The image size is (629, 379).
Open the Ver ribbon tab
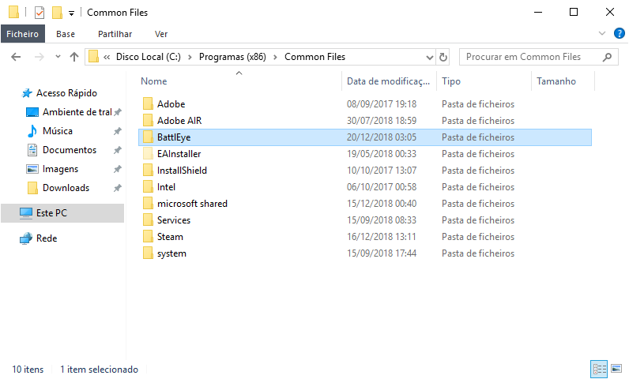[161, 34]
